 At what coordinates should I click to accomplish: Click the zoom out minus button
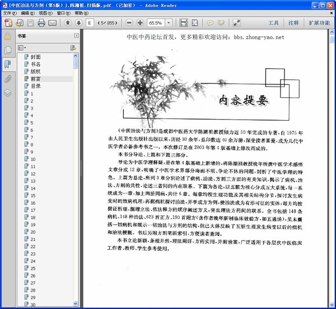point(129,23)
